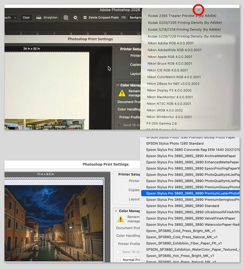The width and height of the screenshot is (244, 269).
Task: Open the crop overlay grid options
Action: click(x=66, y=17)
